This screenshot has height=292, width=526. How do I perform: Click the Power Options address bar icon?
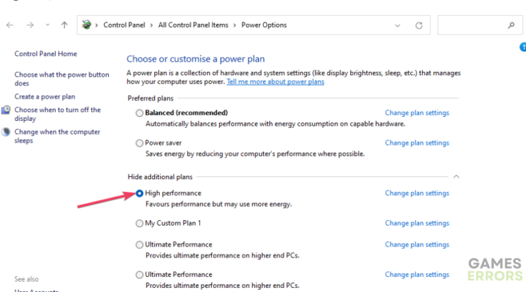pyautogui.click(x=86, y=25)
